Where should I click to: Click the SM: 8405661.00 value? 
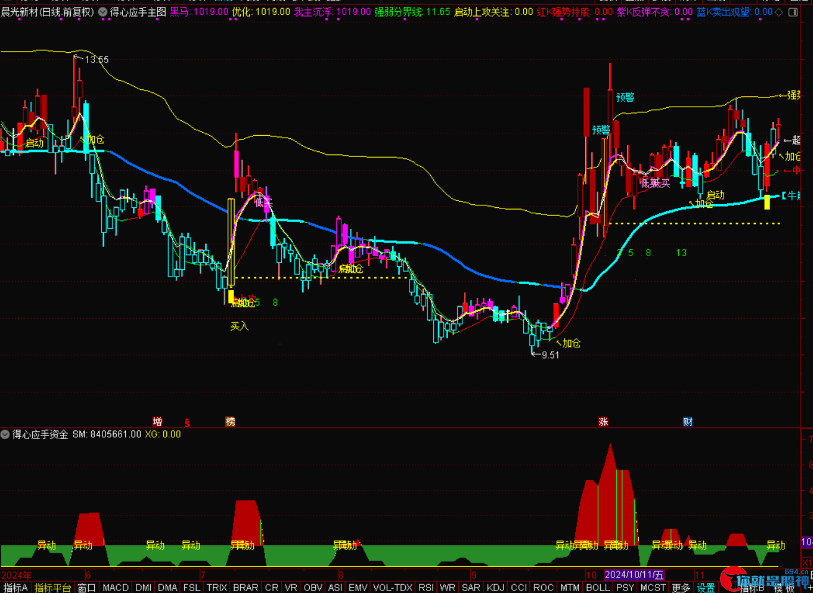(x=107, y=435)
